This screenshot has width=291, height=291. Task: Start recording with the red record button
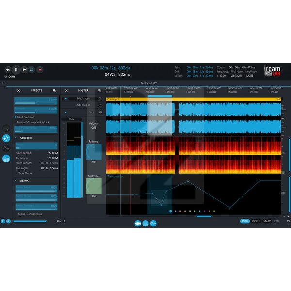(40, 70)
